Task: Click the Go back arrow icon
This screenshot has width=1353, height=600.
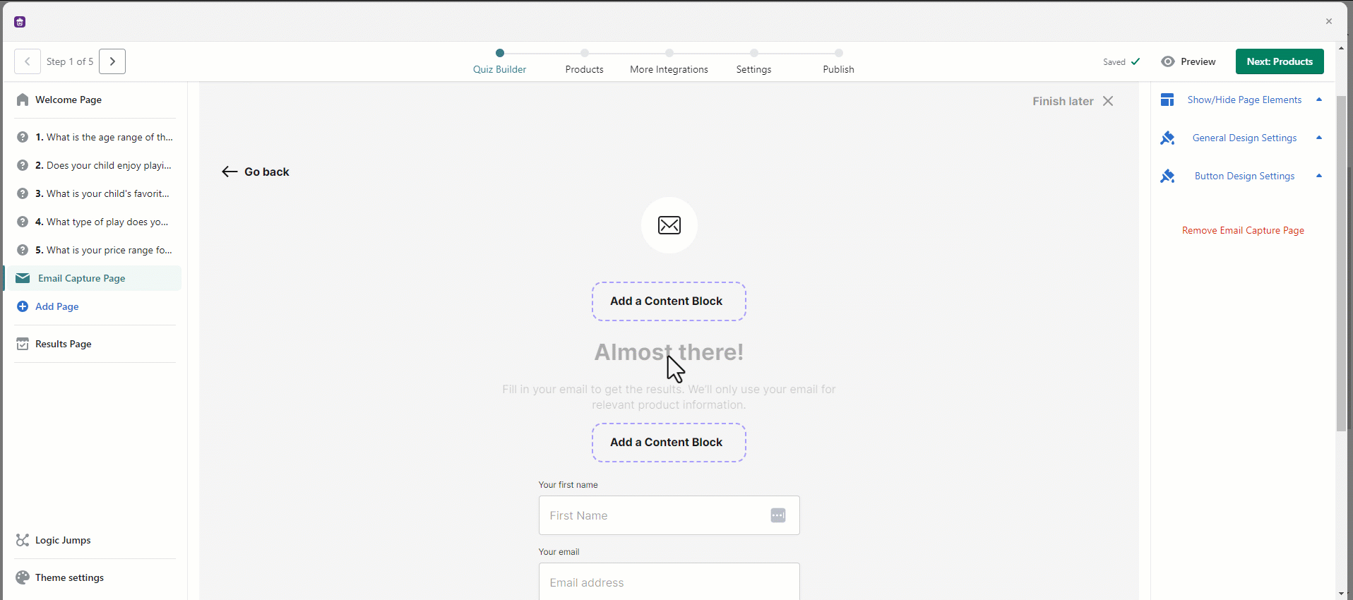Action: (230, 172)
